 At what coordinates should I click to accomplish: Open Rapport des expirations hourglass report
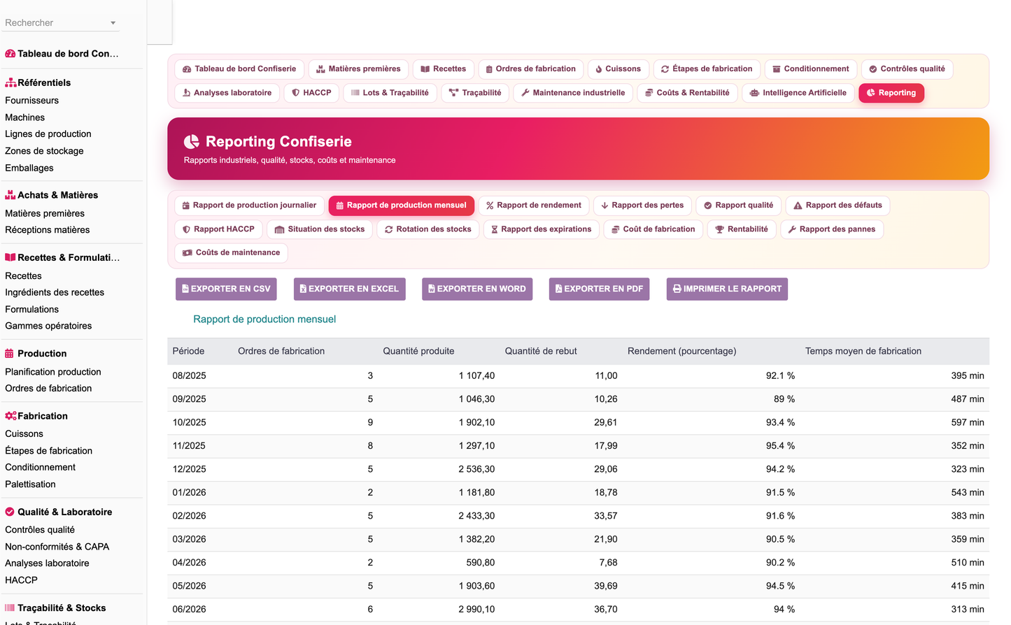tap(542, 229)
